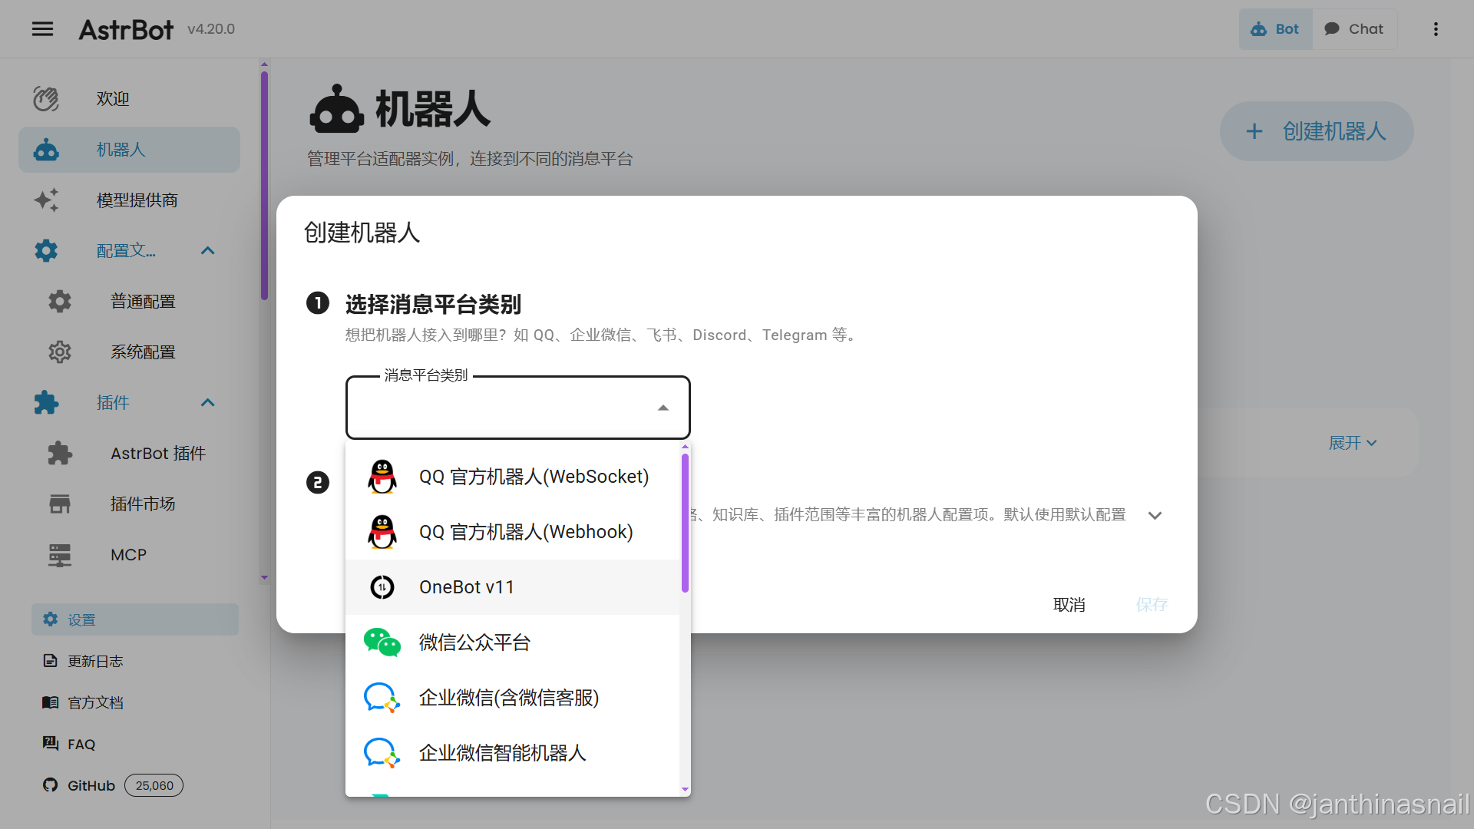
Task: Click the FAQ question-answer icon
Action: (51, 743)
